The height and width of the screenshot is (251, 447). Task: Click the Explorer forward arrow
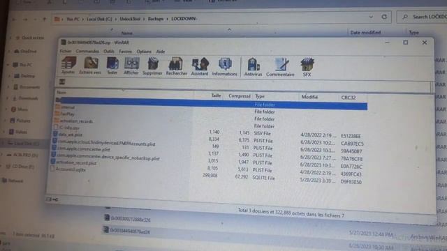[25, 20]
